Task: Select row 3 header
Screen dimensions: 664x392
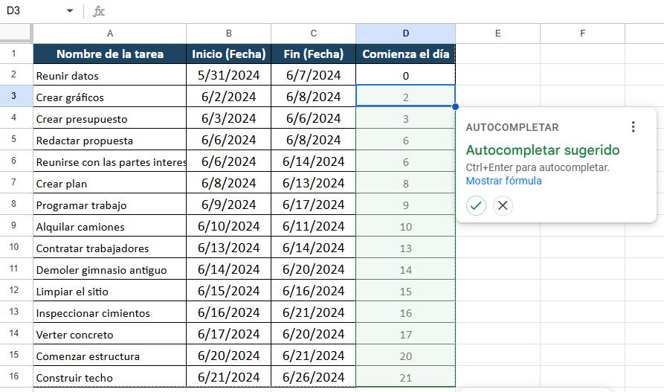Action: point(16,96)
